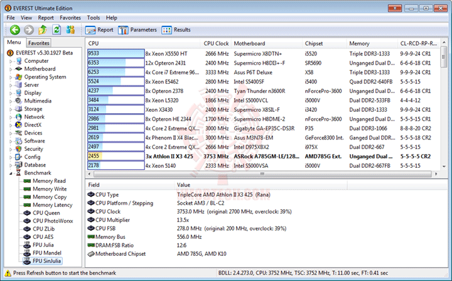This screenshot has height=281, width=452.
Task: Select FPU Mandel benchmark icon
Action: tap(27, 253)
